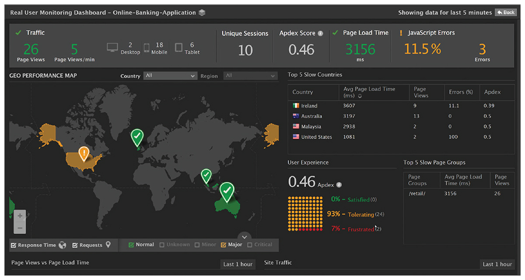Open the Region dropdown
The width and height of the screenshot is (525, 280).
[250, 76]
